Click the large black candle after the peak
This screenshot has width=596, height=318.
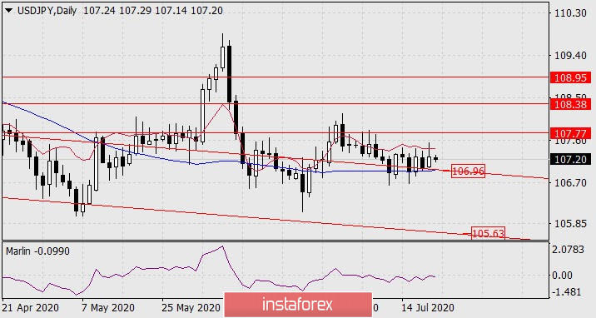click(229, 74)
